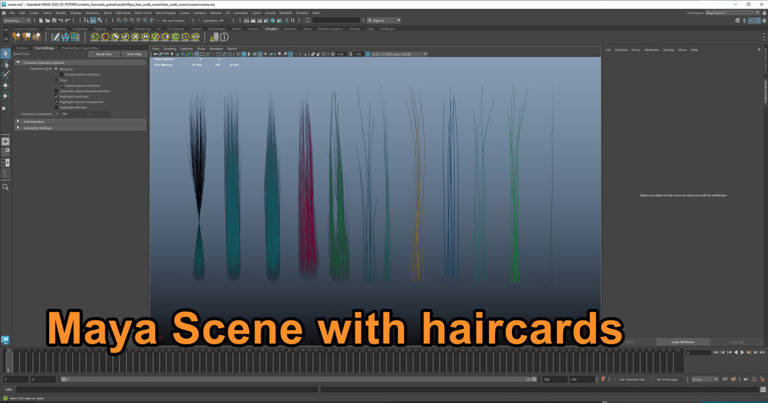
Task: Click the range slider bar below timeline
Action: point(299,379)
